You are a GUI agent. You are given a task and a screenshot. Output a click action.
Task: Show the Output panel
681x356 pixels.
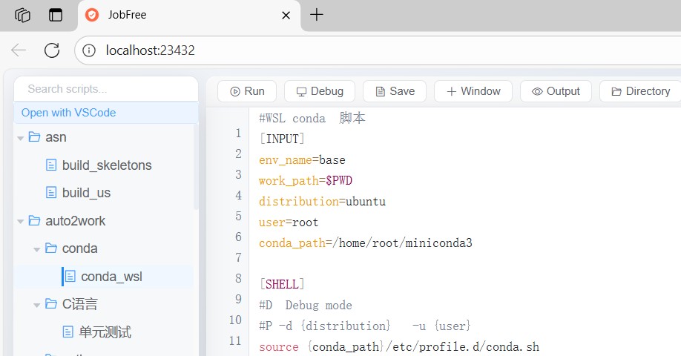coord(556,91)
